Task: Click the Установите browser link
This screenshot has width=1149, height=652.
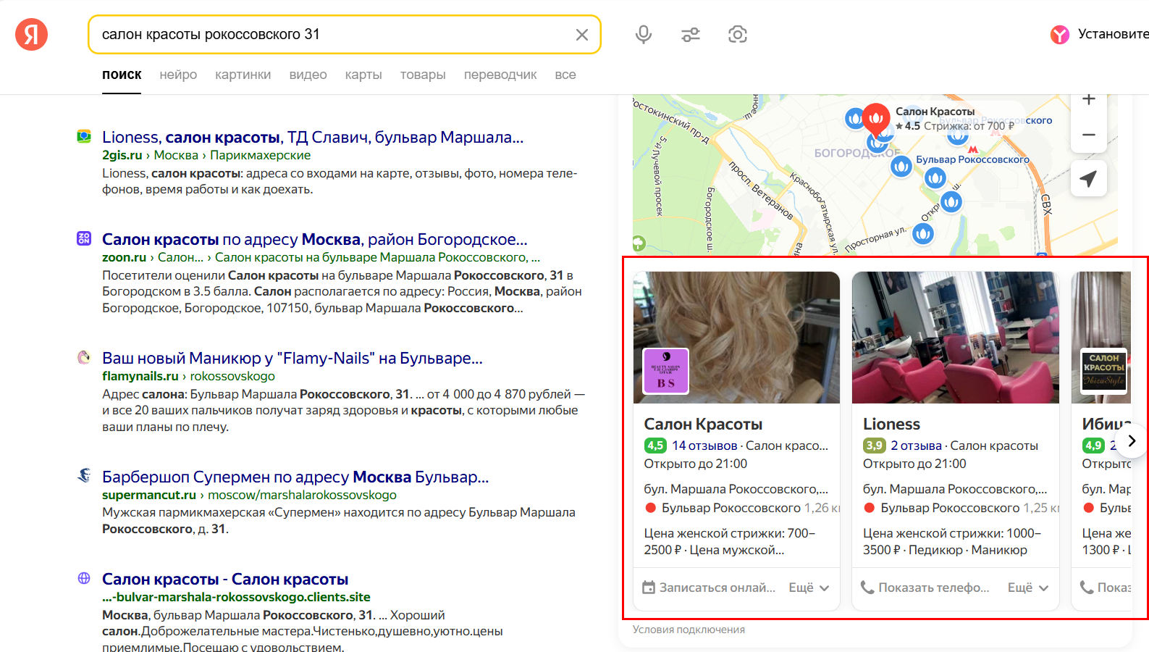Action: 1113,34
